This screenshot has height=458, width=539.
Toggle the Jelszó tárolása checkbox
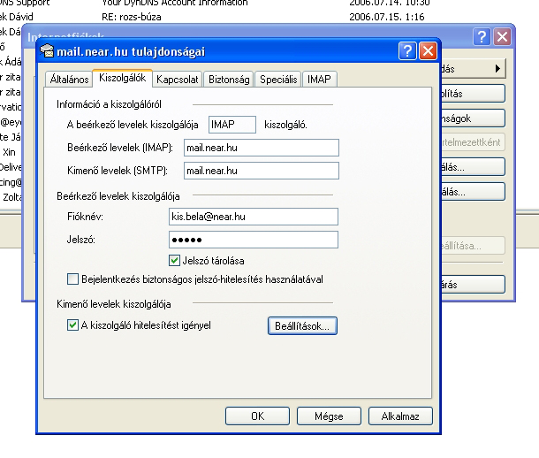pos(174,260)
